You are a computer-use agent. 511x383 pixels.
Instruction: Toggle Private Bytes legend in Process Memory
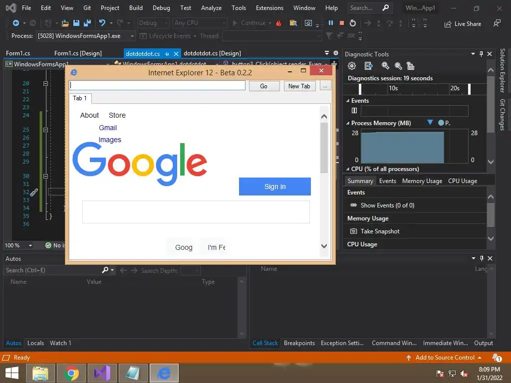[x=445, y=123]
